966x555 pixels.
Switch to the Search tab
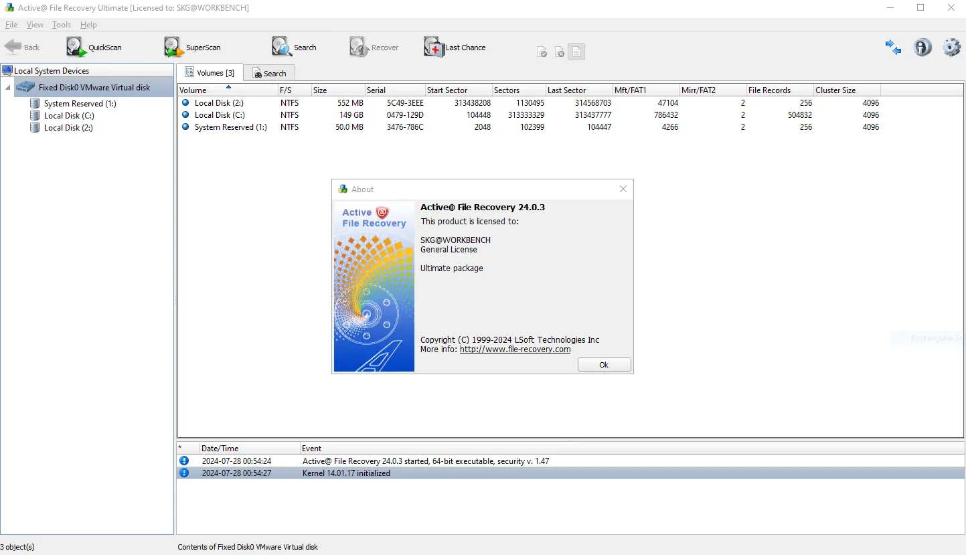click(269, 73)
